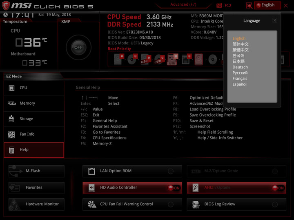Click the Boot Priority label
The height and width of the screenshot is (220, 294).
click(x=119, y=49)
